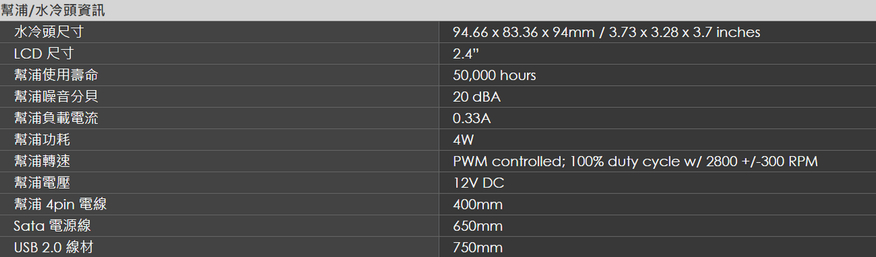This screenshot has height=257, width=876.
Task: Click the 12V DC voltage value
Action: tap(478, 183)
